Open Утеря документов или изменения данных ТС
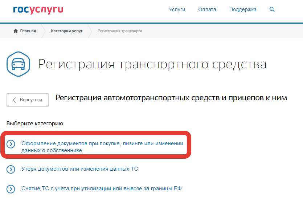The image size is (303, 203). coord(79,169)
